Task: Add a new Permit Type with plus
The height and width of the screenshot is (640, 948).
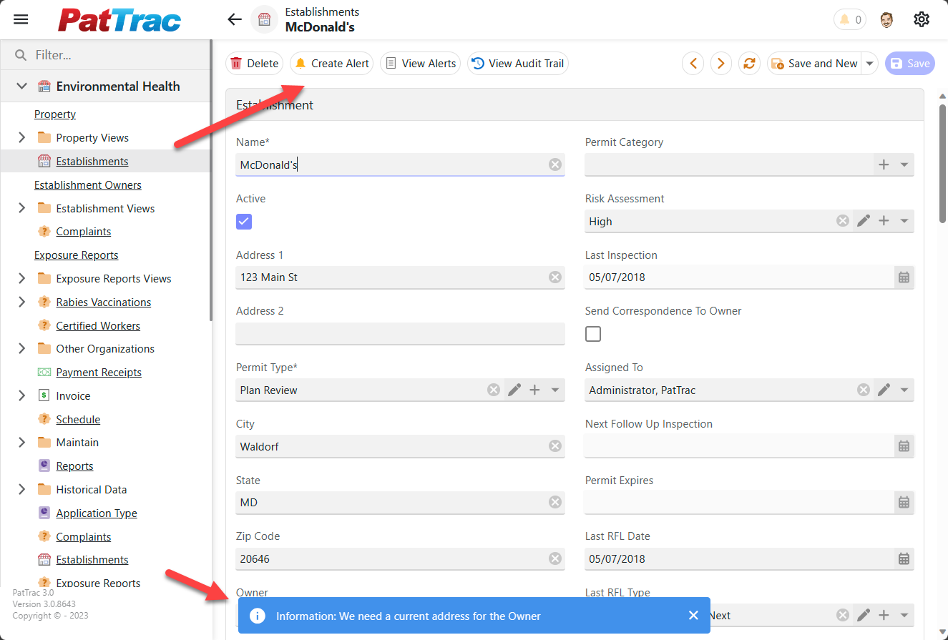Action: click(534, 390)
